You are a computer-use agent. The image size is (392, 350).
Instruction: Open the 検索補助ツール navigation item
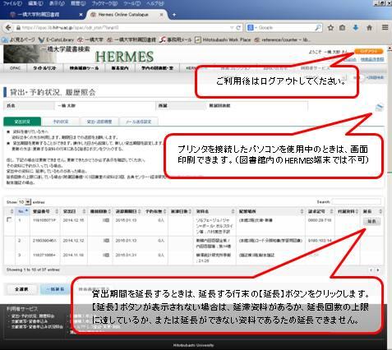(84, 68)
